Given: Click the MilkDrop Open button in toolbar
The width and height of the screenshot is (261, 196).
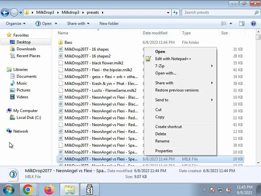Looking at the screenshot, I should [44, 24].
